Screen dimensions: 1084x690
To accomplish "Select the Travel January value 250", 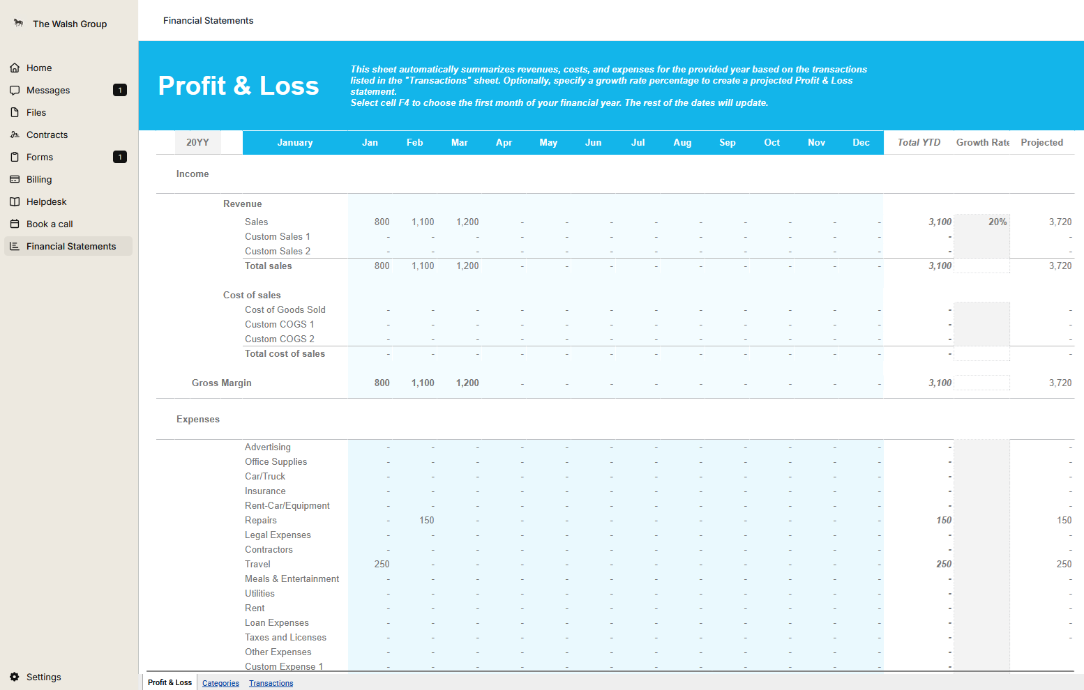I will 382,564.
